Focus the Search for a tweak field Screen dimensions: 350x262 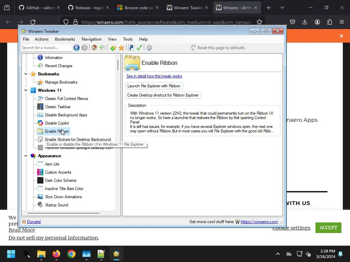[46, 48]
